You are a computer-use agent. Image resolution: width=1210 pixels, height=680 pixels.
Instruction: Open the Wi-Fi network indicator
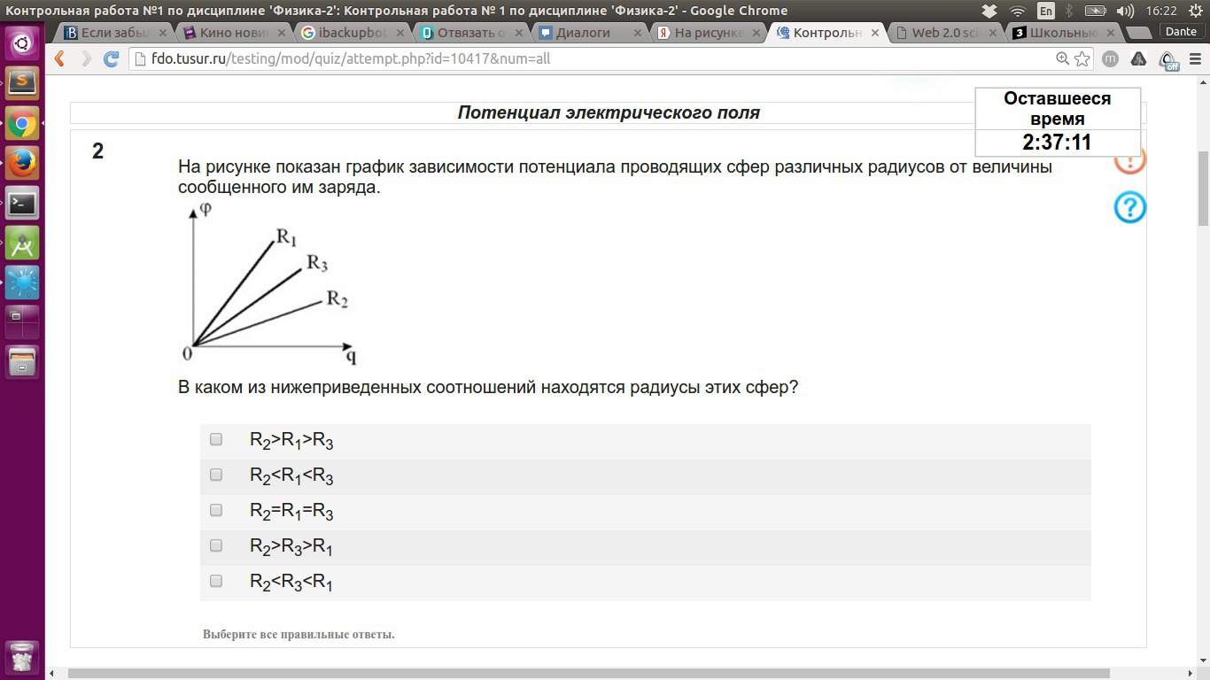click(x=1018, y=11)
